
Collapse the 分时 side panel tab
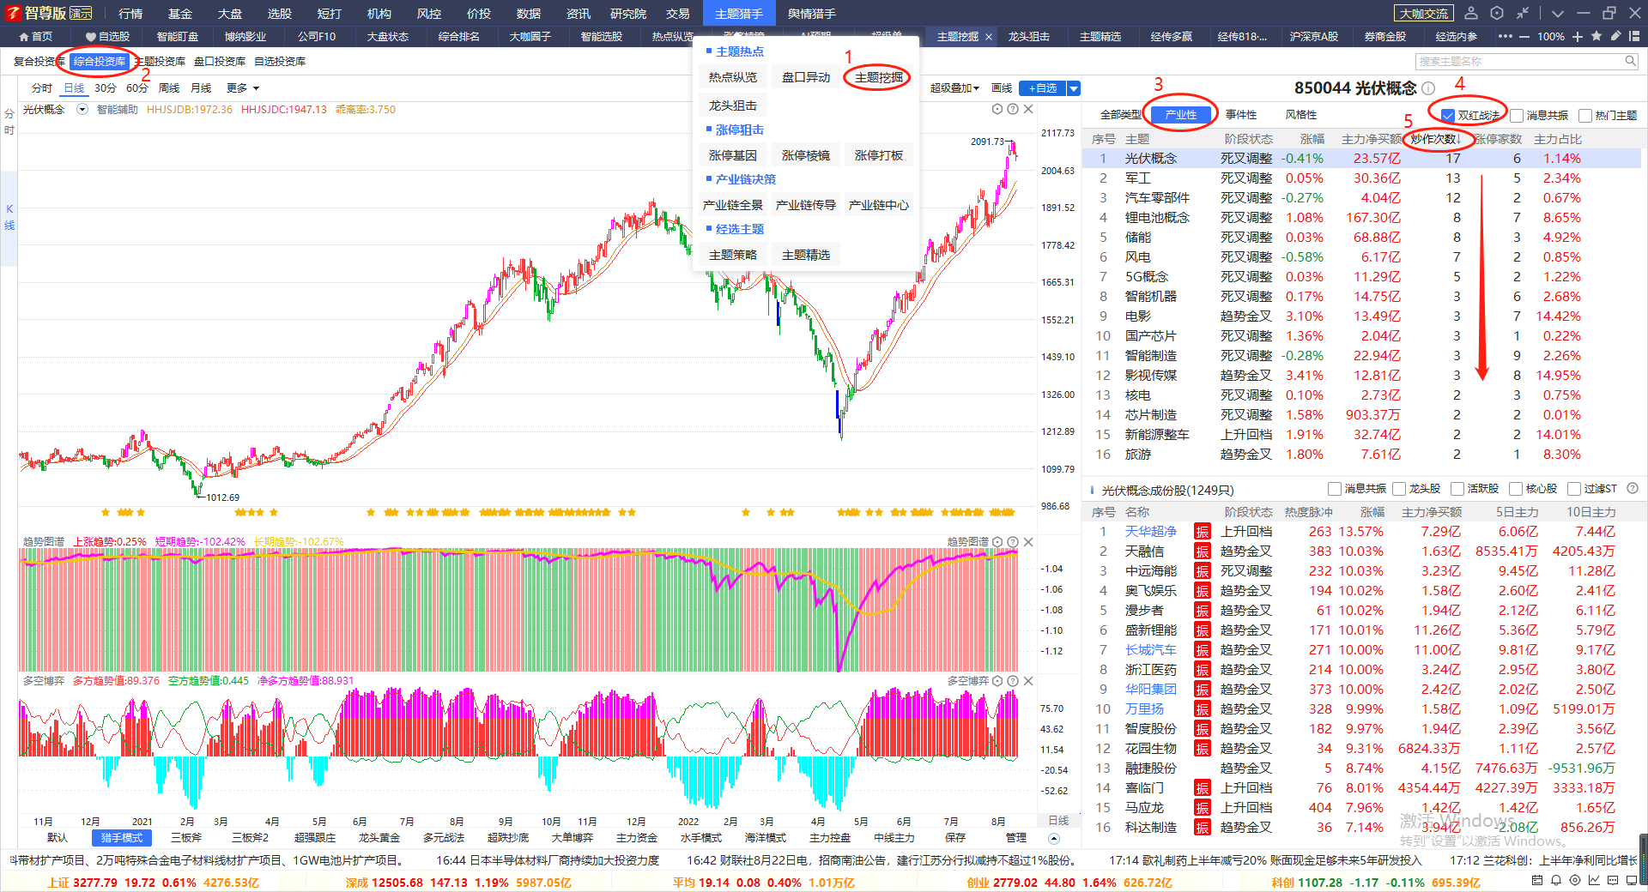(x=9, y=122)
